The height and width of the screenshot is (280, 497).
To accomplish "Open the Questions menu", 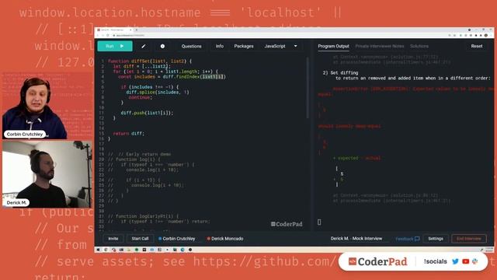I will (191, 47).
